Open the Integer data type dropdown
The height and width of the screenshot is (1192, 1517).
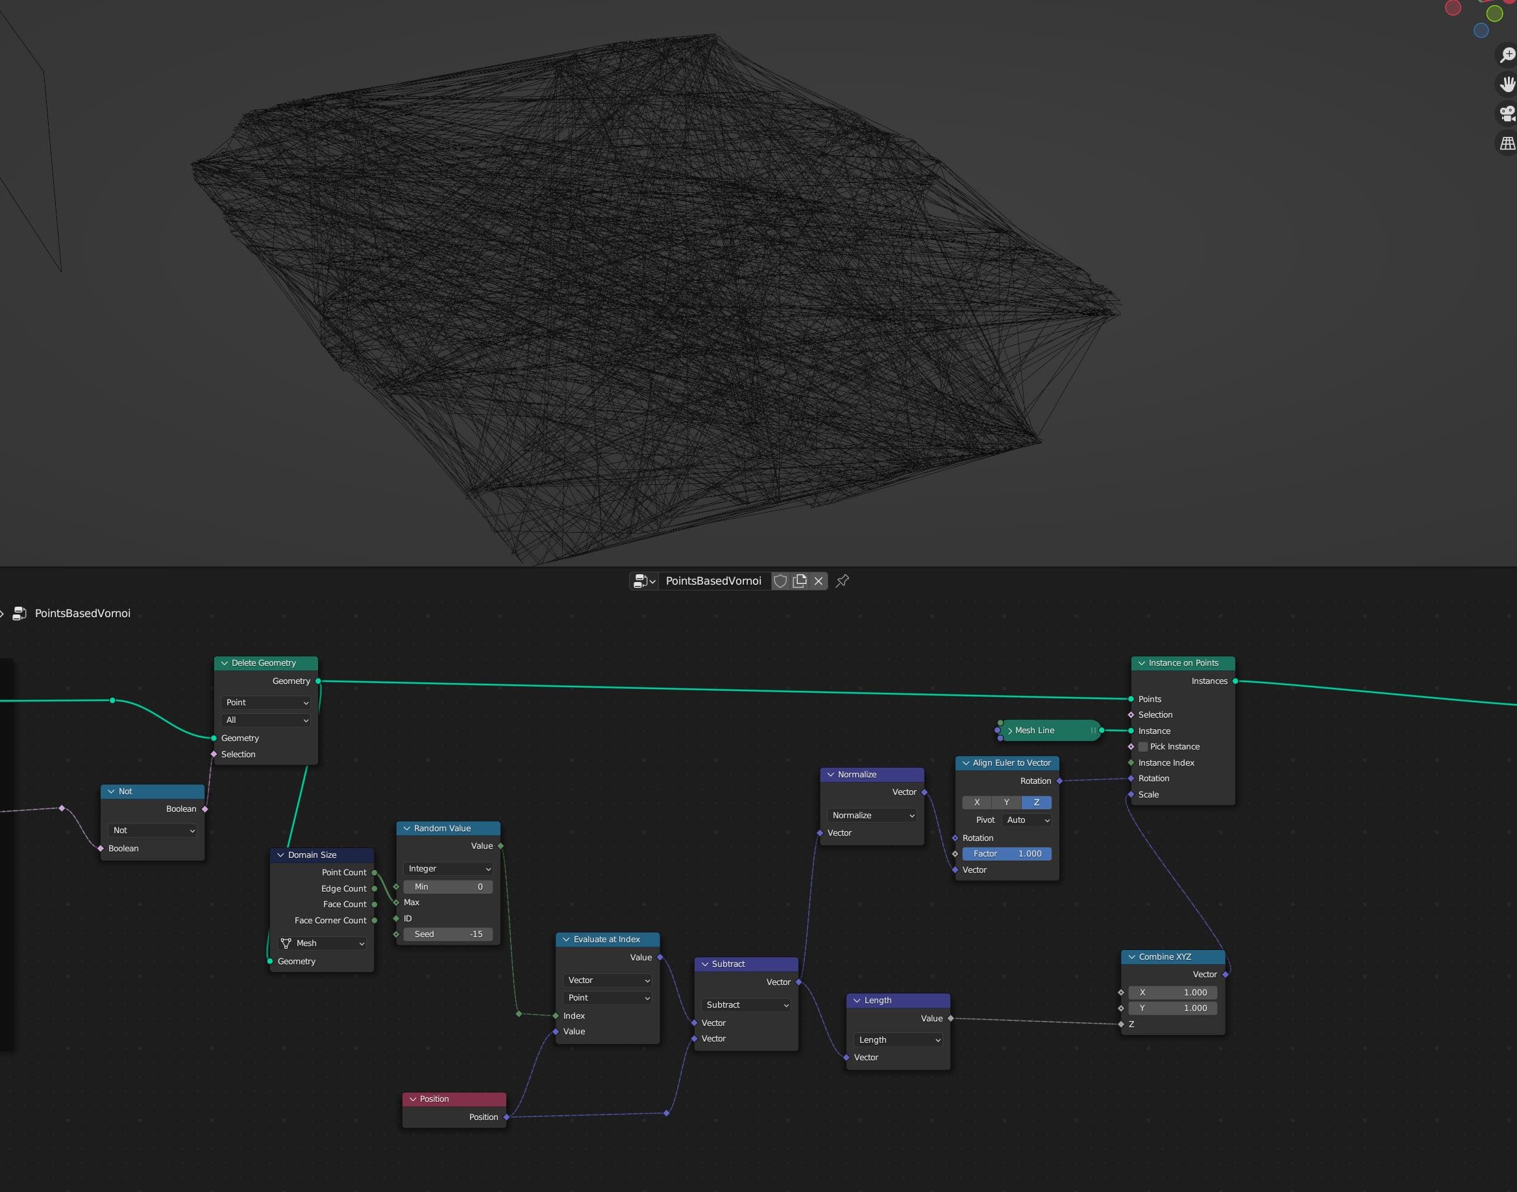(449, 869)
